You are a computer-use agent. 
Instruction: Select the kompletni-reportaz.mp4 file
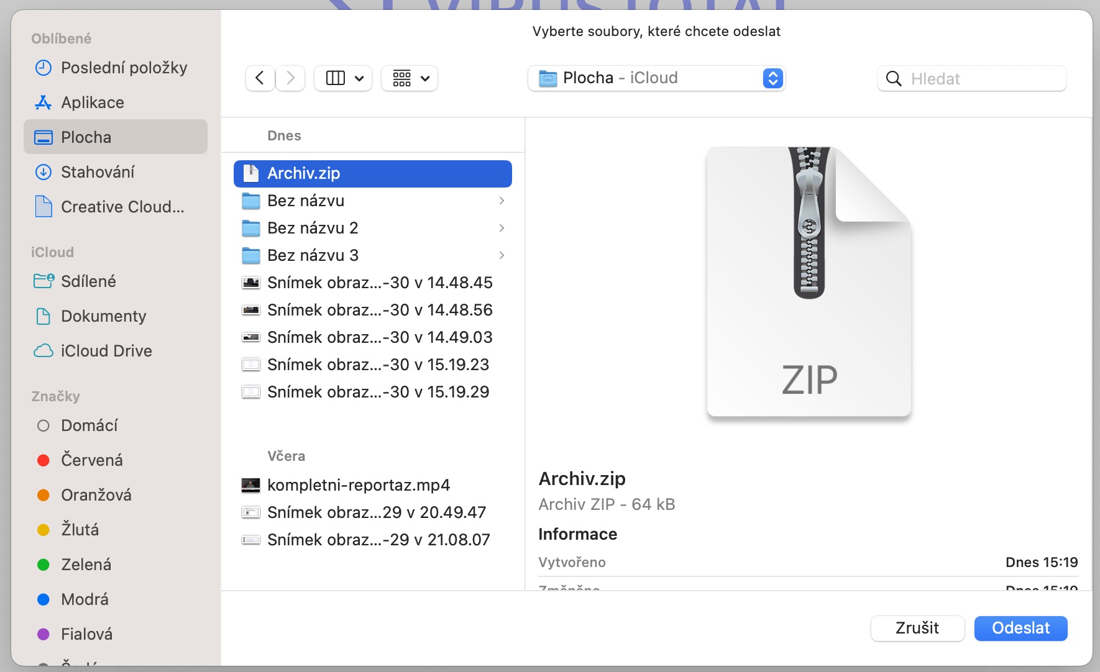click(358, 485)
